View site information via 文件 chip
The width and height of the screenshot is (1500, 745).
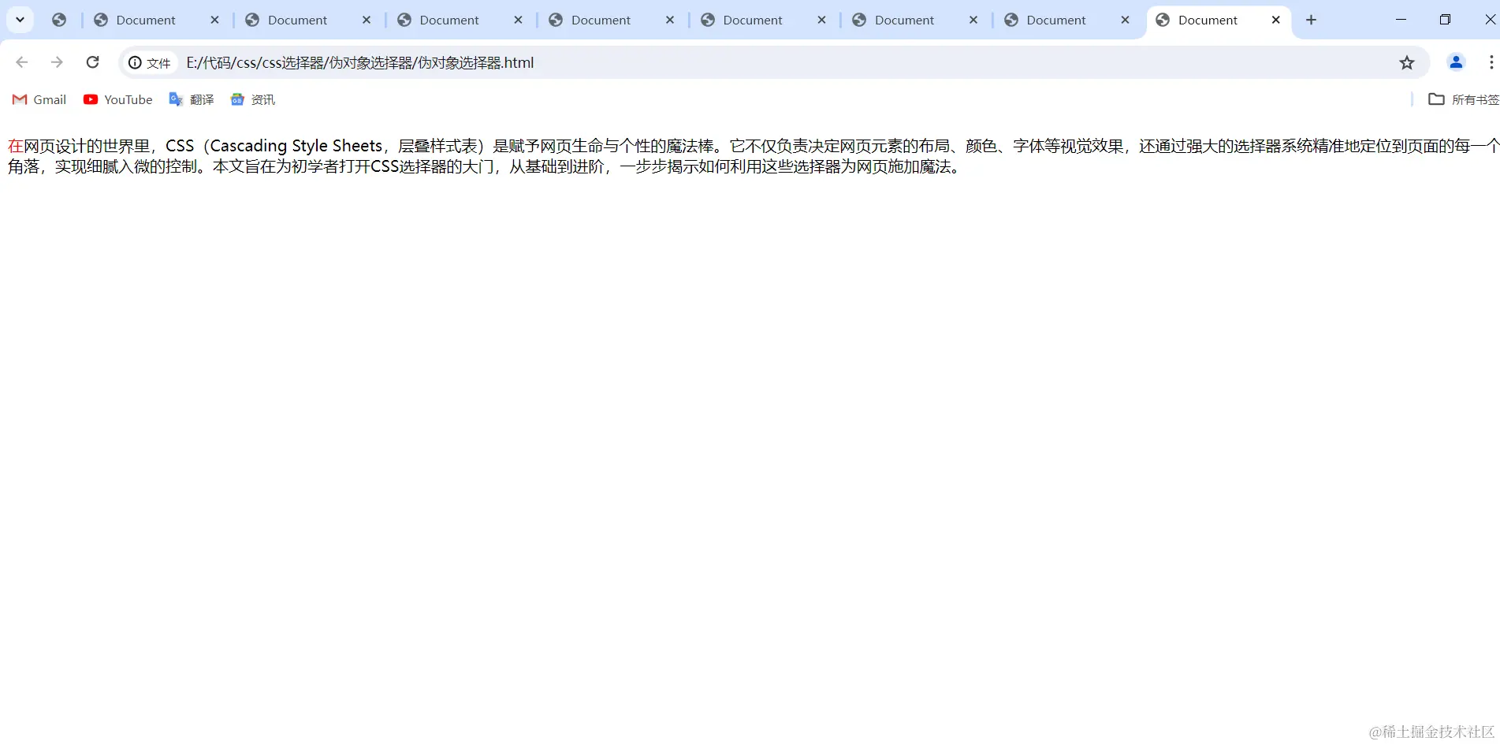[150, 62]
